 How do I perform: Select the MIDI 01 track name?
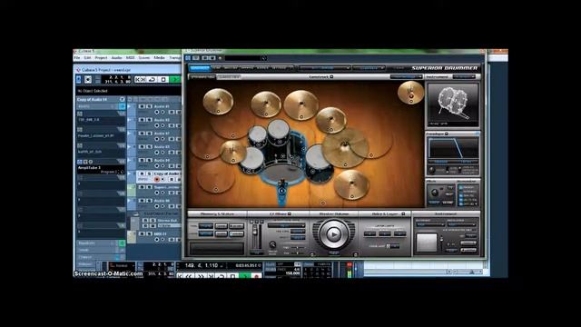(x=160, y=234)
